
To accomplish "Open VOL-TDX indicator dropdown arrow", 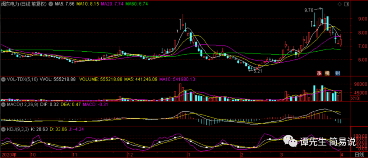I will 3,80.
